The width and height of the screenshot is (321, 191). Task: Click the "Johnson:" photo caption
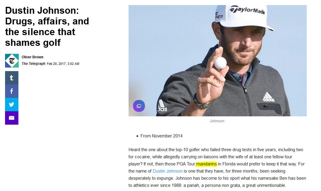click(x=217, y=121)
